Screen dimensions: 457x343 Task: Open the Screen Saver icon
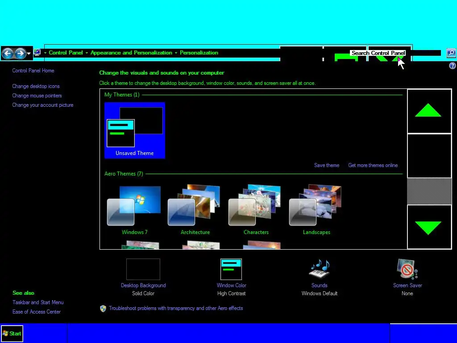pos(407,269)
